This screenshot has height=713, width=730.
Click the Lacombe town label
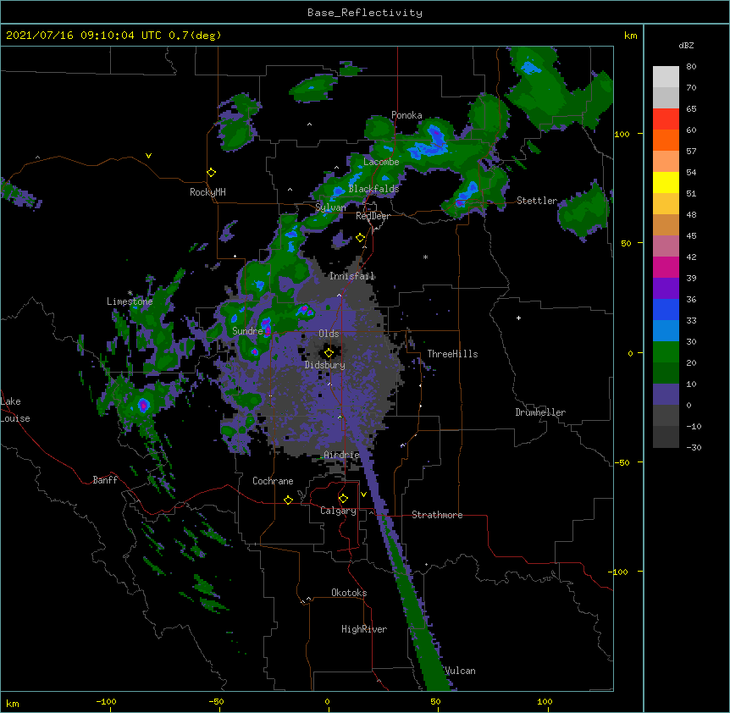tap(381, 162)
